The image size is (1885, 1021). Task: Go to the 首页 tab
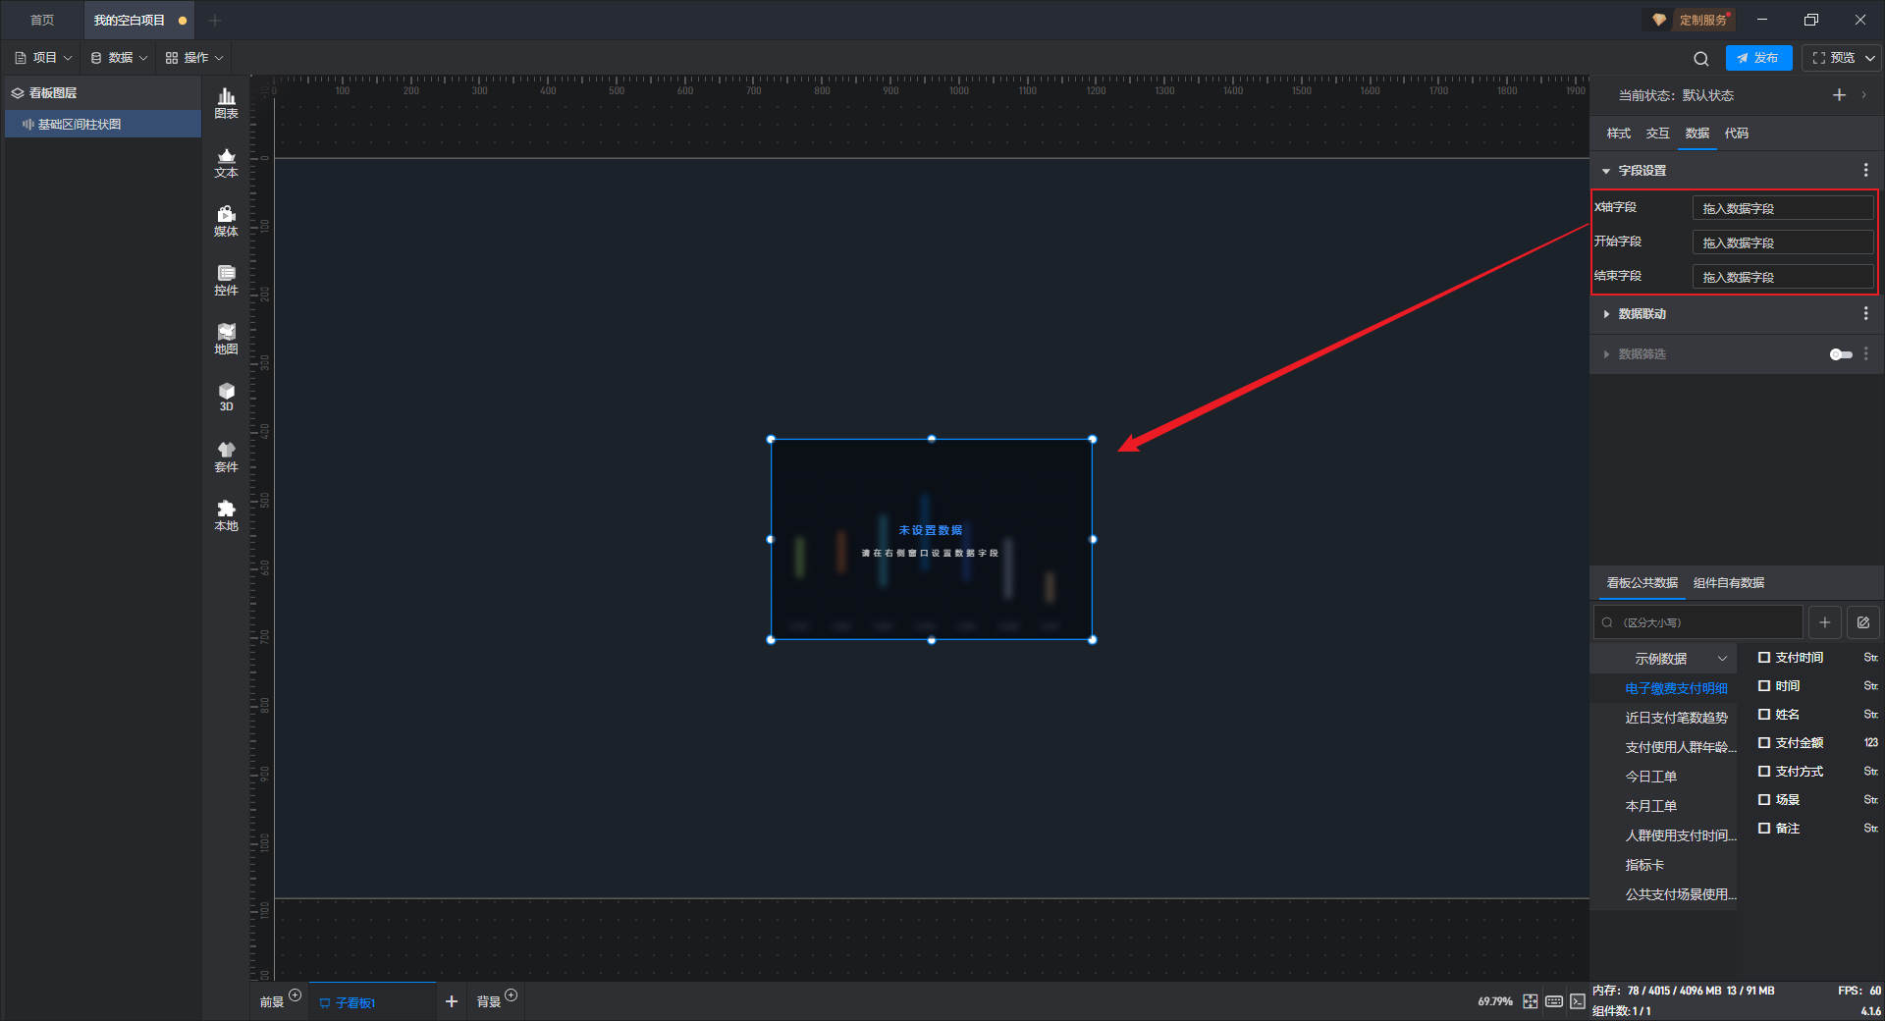42,20
